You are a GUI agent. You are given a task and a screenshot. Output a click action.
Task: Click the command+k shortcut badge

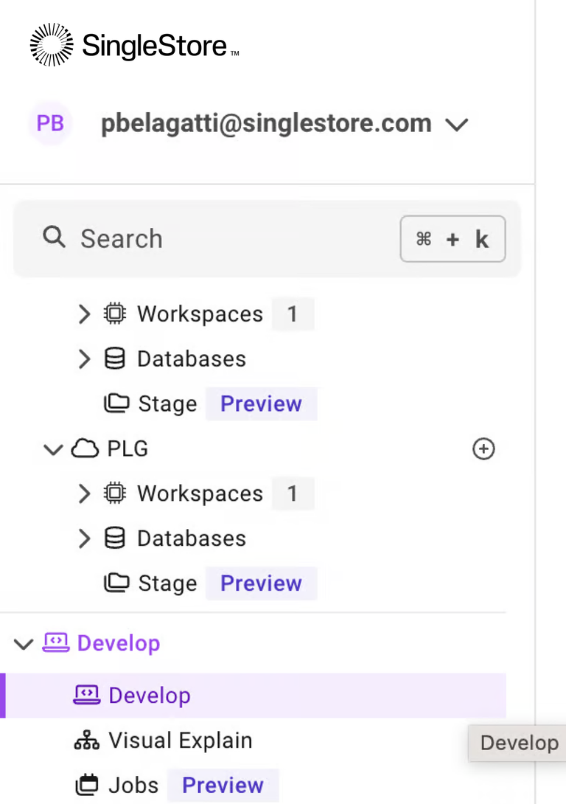tap(453, 238)
